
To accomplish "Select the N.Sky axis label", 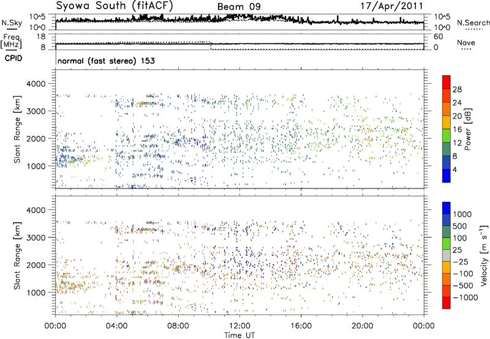I will pyautogui.click(x=12, y=23).
